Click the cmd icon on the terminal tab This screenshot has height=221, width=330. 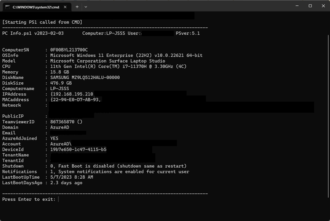coord(7,7)
